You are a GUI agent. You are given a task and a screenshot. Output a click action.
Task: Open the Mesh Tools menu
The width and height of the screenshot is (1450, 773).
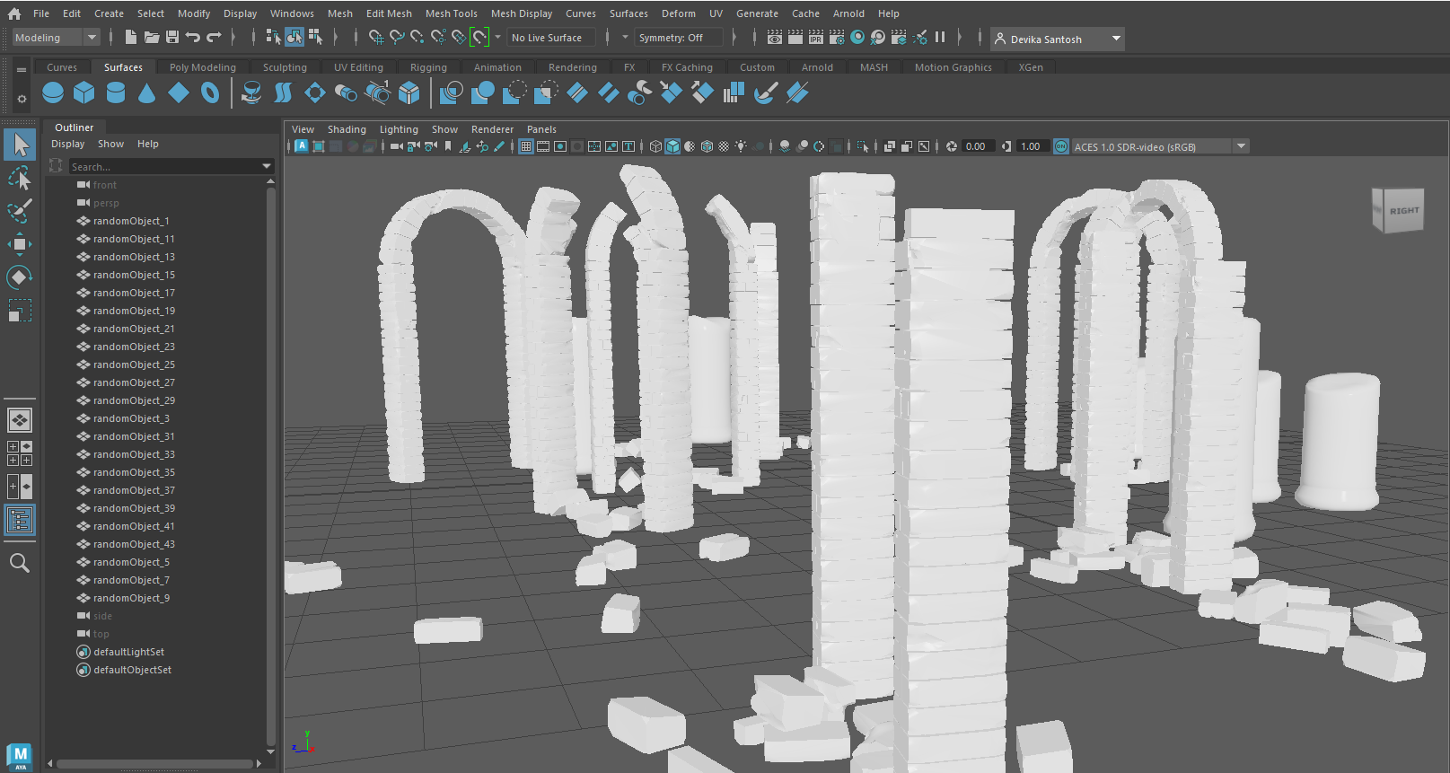tap(451, 13)
